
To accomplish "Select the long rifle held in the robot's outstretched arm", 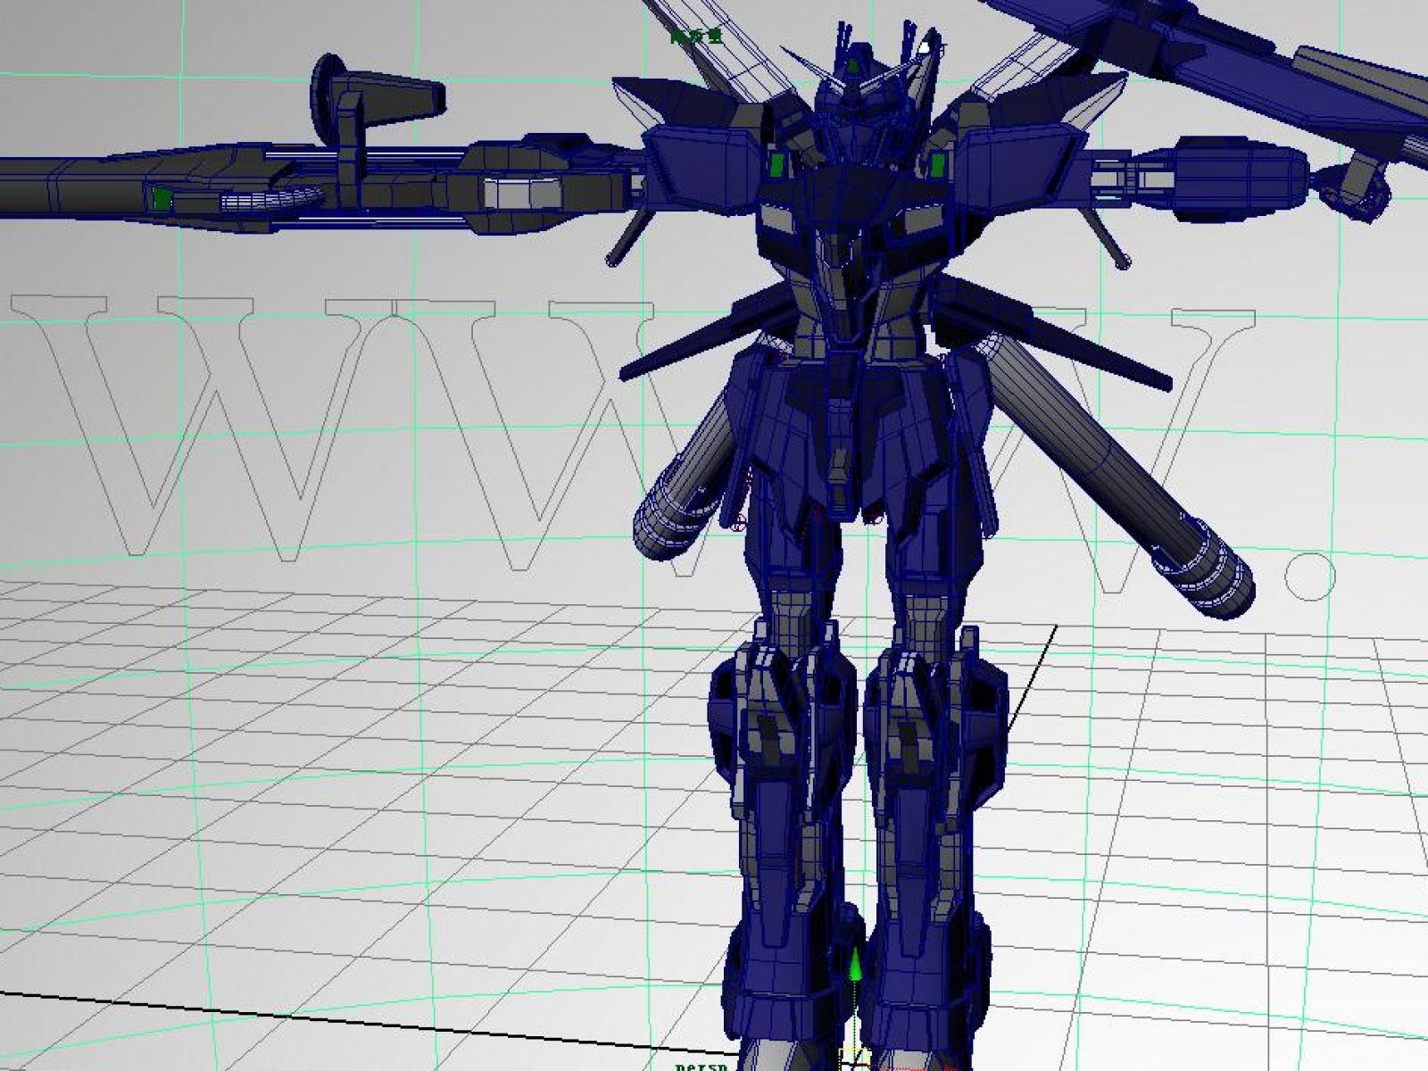I will (x=312, y=186).
